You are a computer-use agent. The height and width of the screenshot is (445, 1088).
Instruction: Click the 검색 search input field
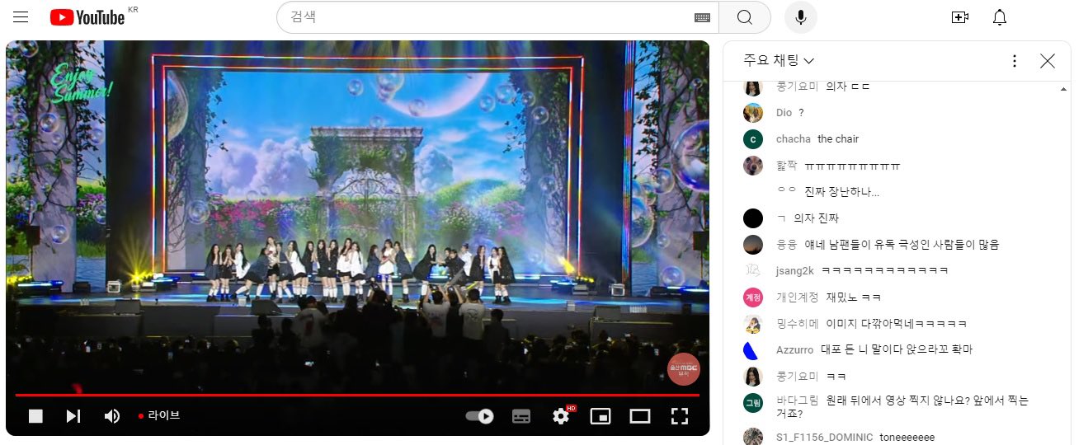click(487, 17)
